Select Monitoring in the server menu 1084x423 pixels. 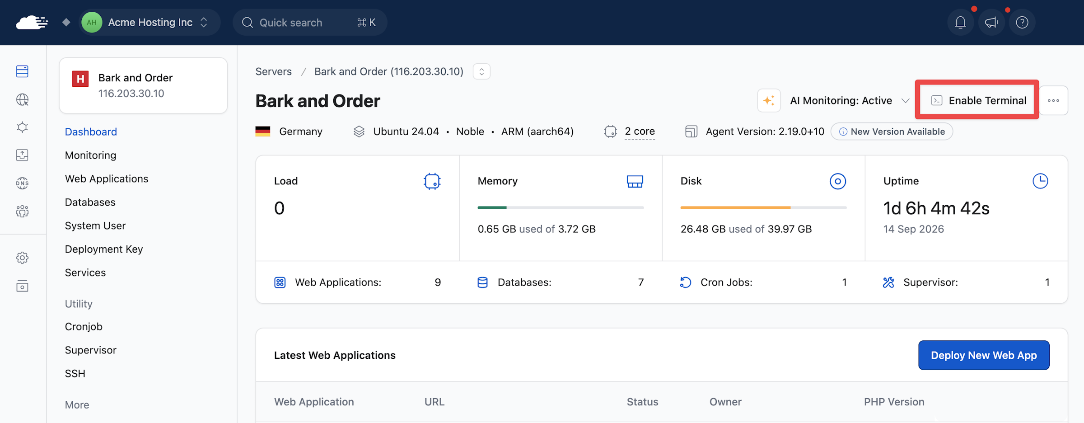click(x=90, y=155)
